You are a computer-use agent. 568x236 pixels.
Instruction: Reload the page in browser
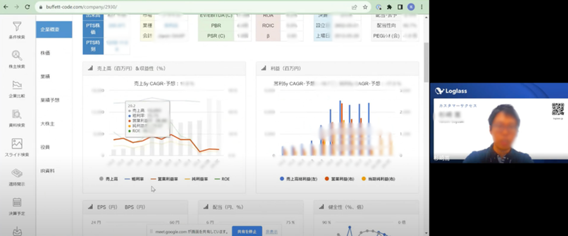(x=27, y=7)
